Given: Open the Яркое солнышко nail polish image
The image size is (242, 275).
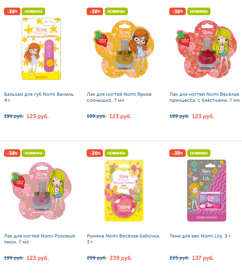Looking at the screenshot, I should (x=124, y=49).
